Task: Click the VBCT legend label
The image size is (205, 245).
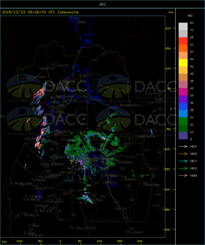Action: pyautogui.click(x=193, y=161)
